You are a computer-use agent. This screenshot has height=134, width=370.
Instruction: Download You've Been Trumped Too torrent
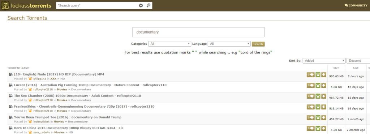coord(323,117)
